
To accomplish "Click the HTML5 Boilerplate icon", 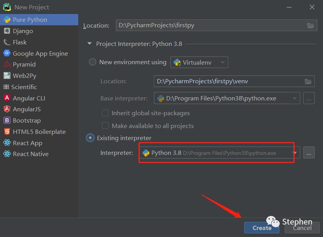I will point(7,132).
